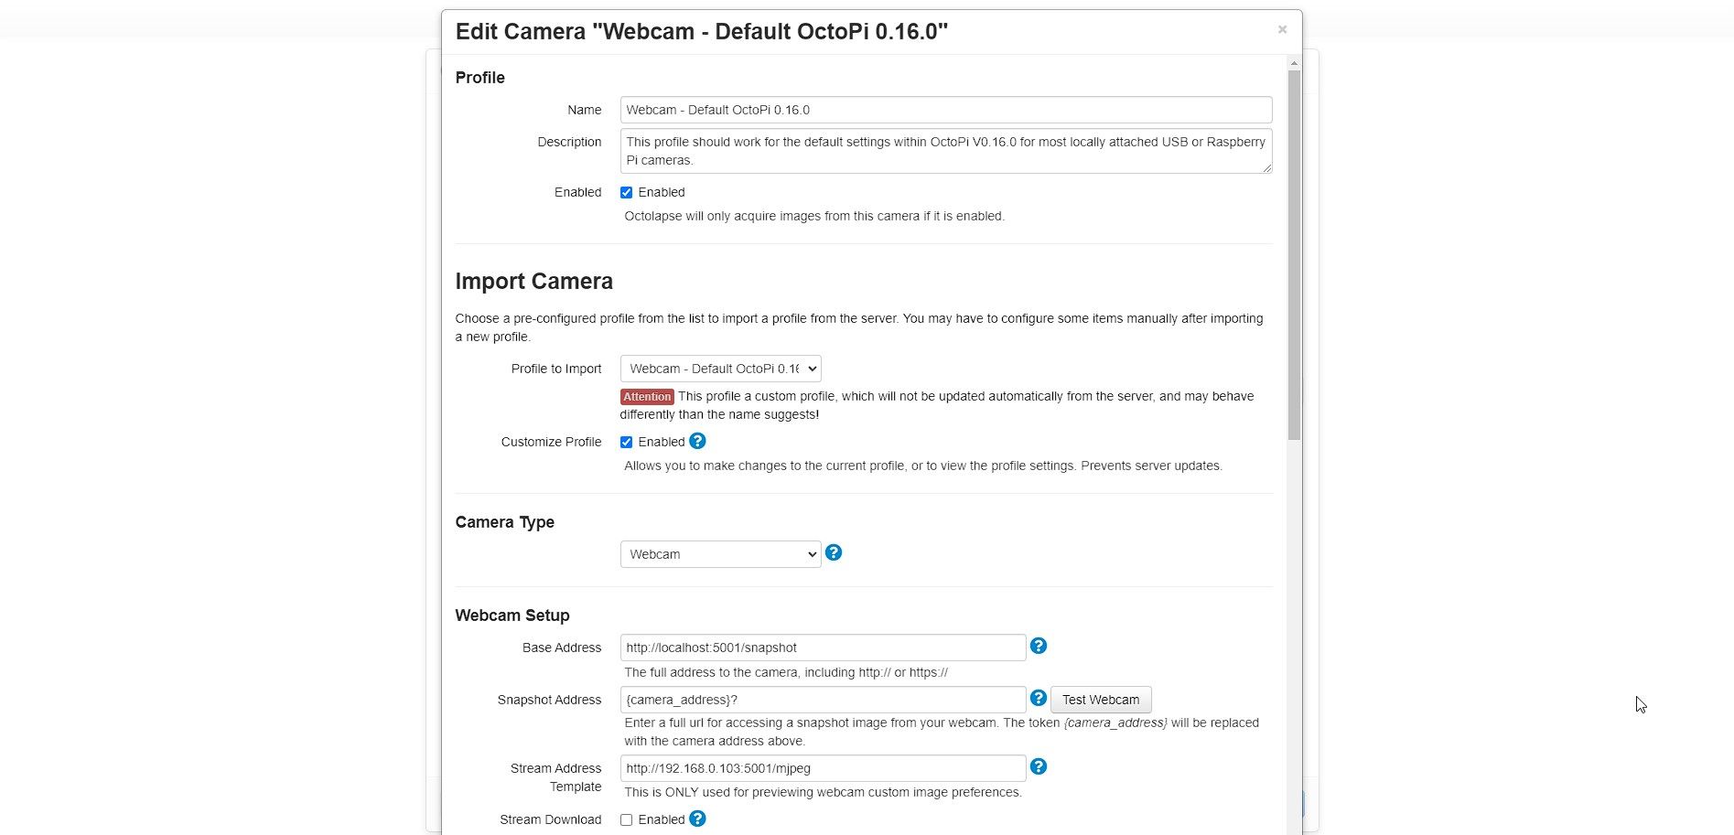This screenshot has width=1734, height=835.
Task: Close the Edit Camera dialog
Action: coord(1282,29)
